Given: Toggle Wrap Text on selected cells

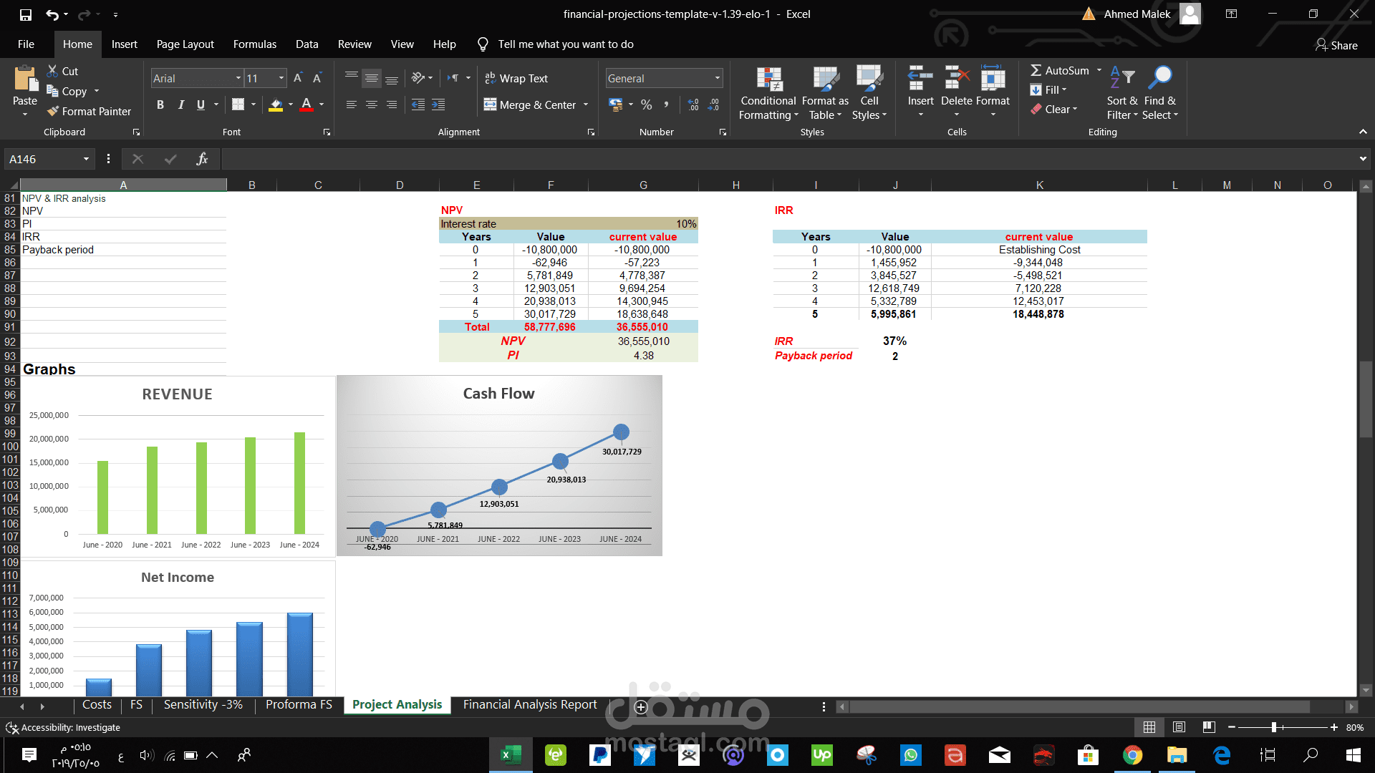Looking at the screenshot, I should (516, 78).
